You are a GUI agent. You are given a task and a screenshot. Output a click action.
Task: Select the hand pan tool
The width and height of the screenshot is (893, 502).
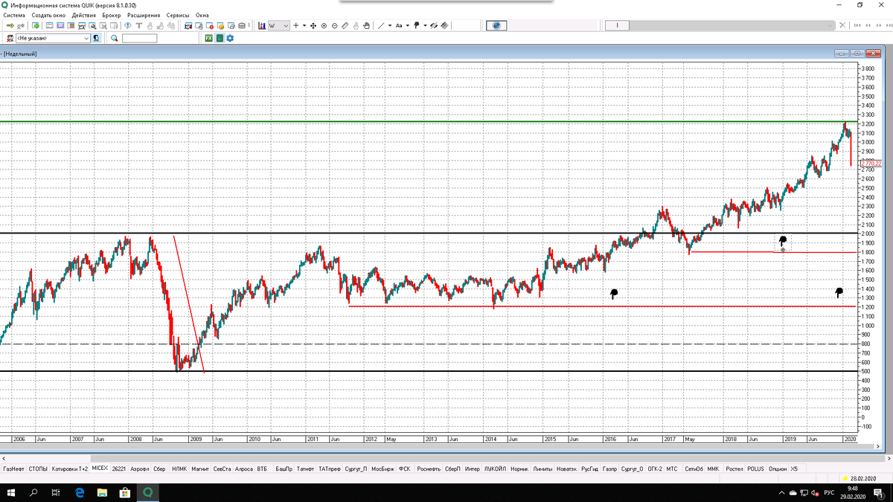[366, 25]
